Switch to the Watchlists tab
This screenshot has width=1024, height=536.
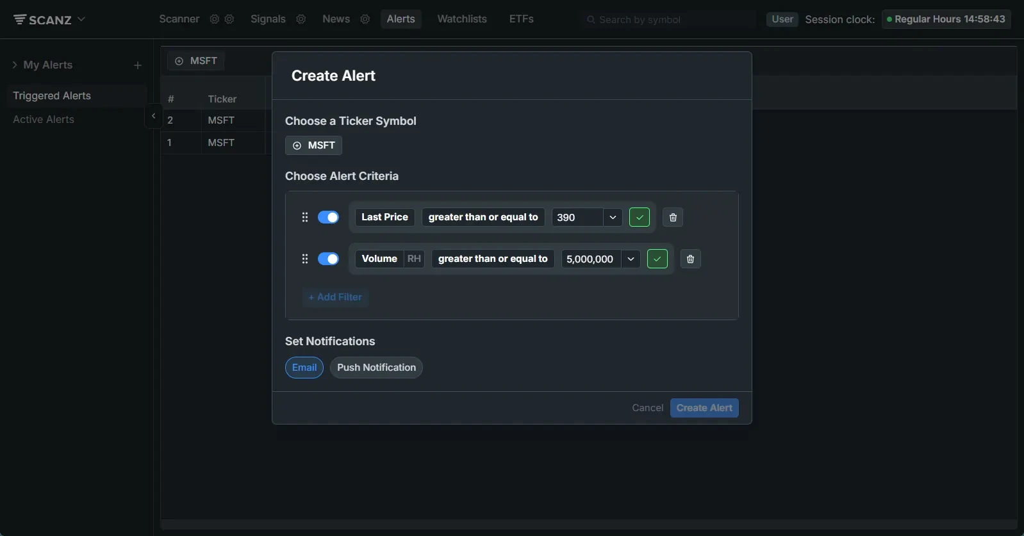[462, 19]
